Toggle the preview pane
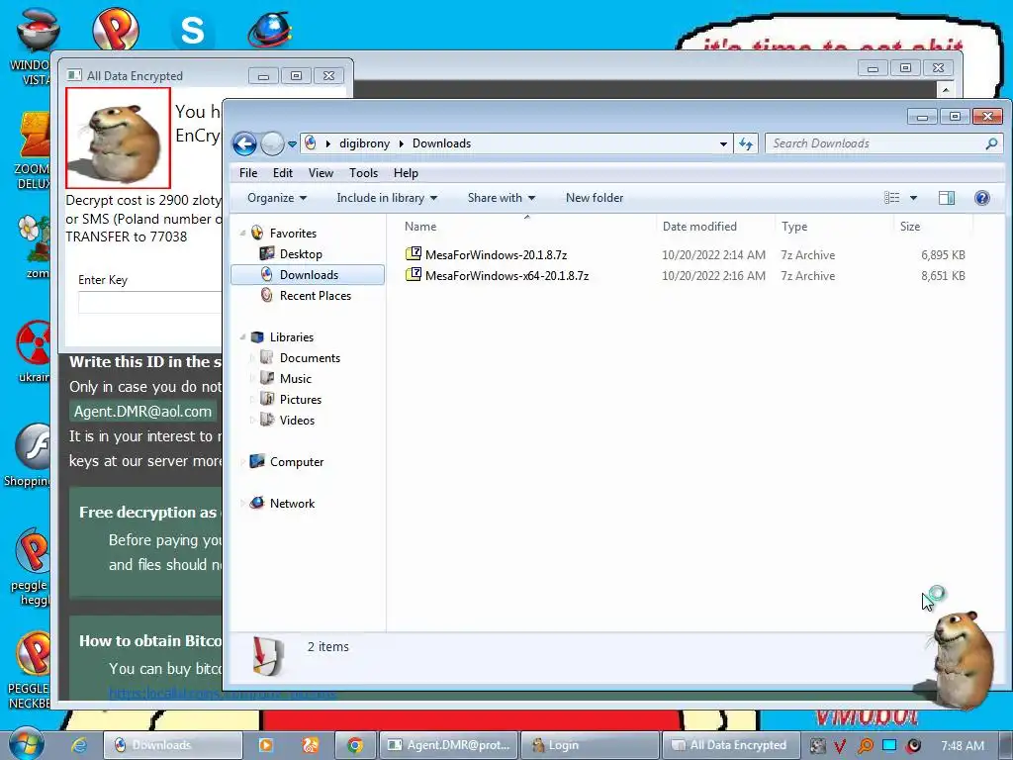This screenshot has height=760, width=1013. coord(947,198)
